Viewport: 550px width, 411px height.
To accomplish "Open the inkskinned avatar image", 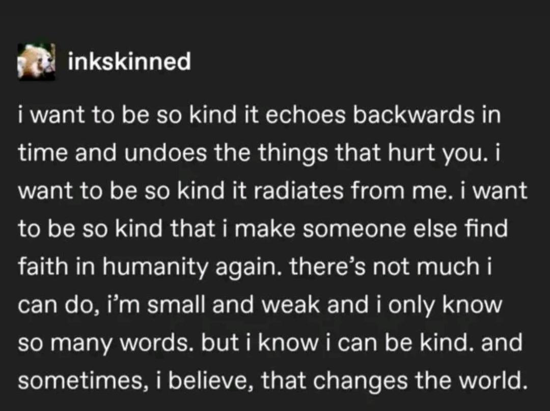I will (x=37, y=62).
